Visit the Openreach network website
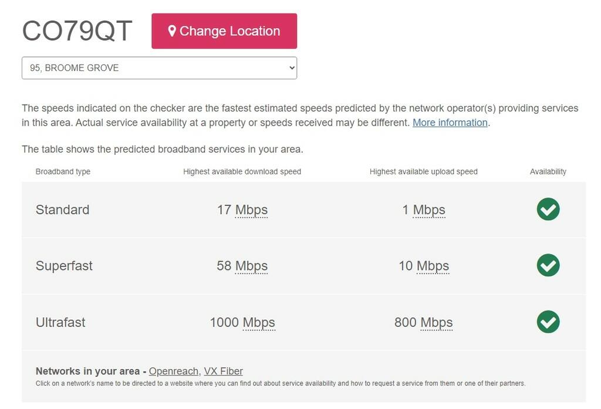601x409 pixels. [173, 371]
